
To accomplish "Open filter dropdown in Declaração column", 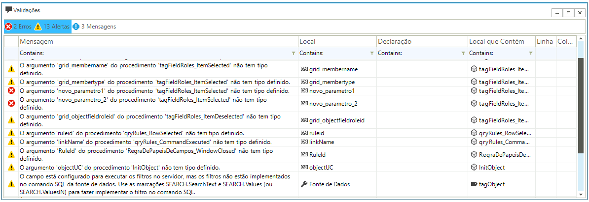I will pyautogui.click(x=463, y=53).
